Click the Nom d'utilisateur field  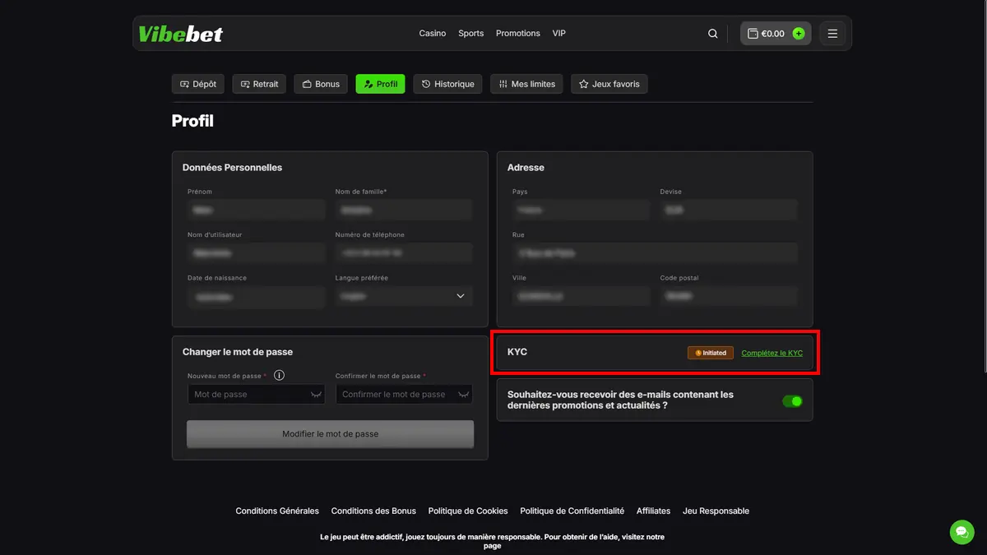click(x=256, y=253)
